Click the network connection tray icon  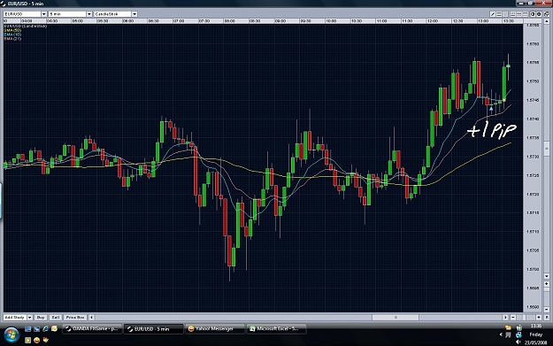click(x=518, y=335)
